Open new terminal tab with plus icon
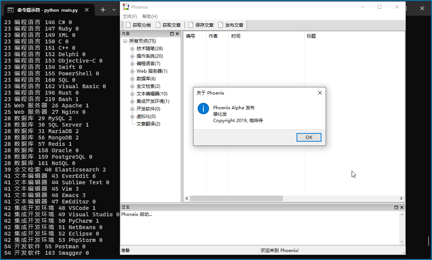 pos(103,10)
